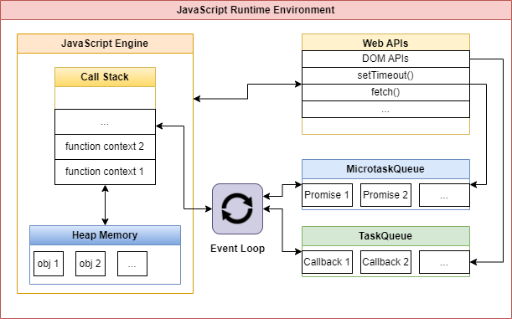Select the Callback 1 box
The width and height of the screenshot is (512, 319).
327,262
